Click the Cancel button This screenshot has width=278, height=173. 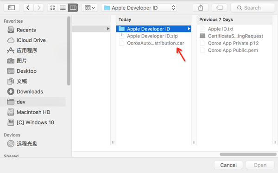[x=228, y=165]
